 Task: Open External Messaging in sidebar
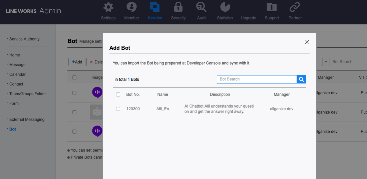point(27,120)
